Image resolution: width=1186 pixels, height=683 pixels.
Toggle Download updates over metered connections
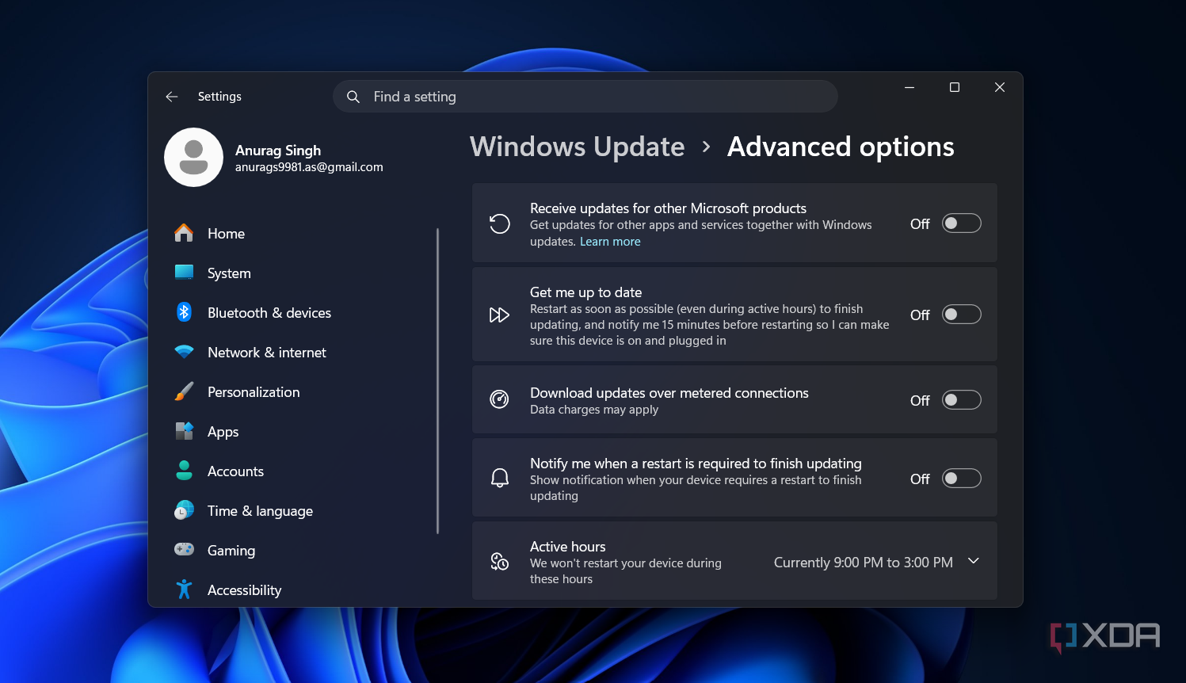961,400
